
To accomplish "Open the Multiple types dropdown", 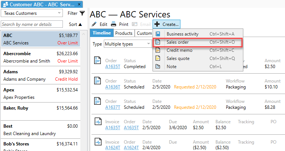I will (128, 44).
